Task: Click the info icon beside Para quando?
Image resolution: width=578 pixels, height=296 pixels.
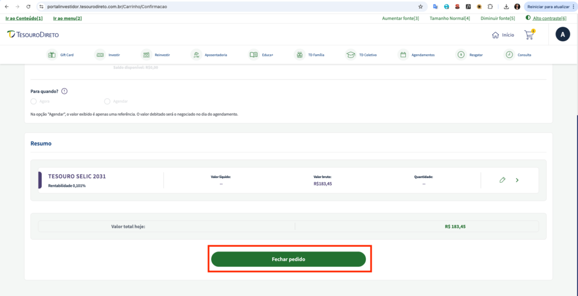Action: point(64,91)
